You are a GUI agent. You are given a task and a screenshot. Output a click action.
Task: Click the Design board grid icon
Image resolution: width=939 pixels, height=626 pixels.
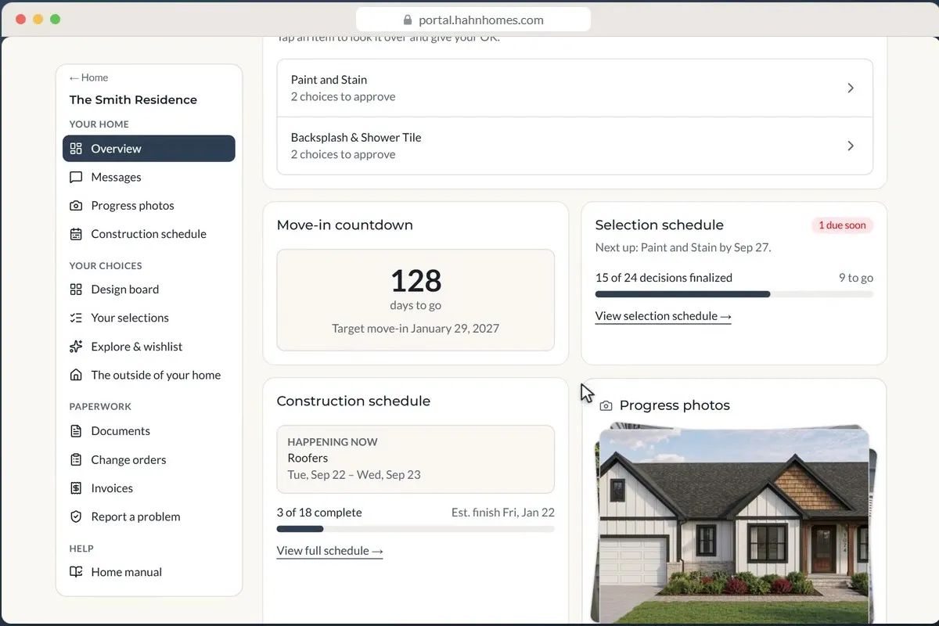76,290
